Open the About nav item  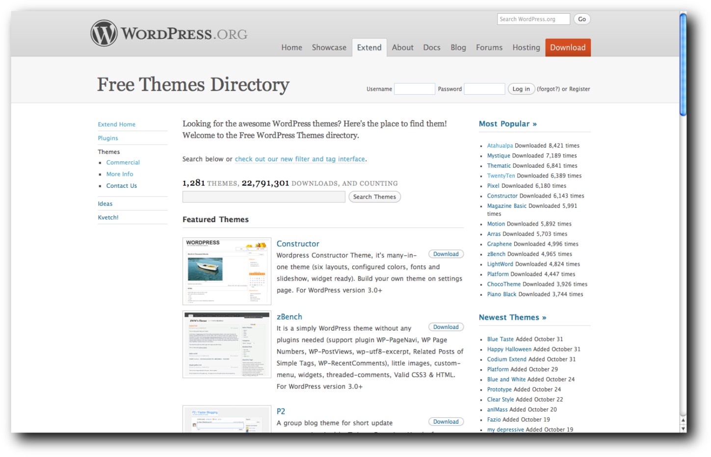point(402,48)
